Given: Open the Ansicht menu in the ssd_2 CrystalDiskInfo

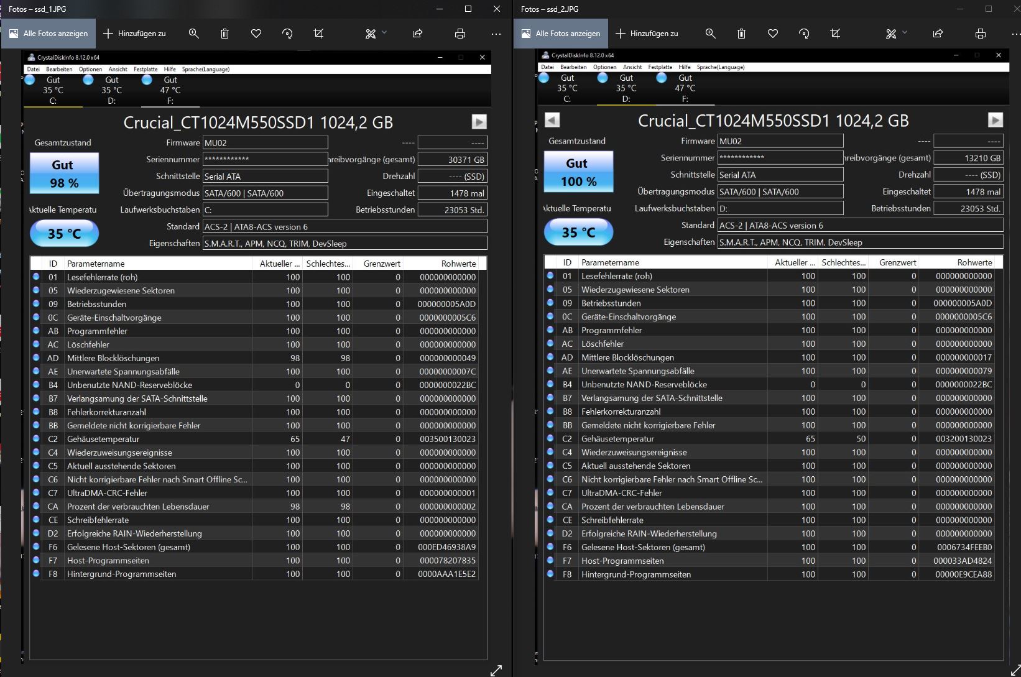Looking at the screenshot, I should tap(632, 67).
